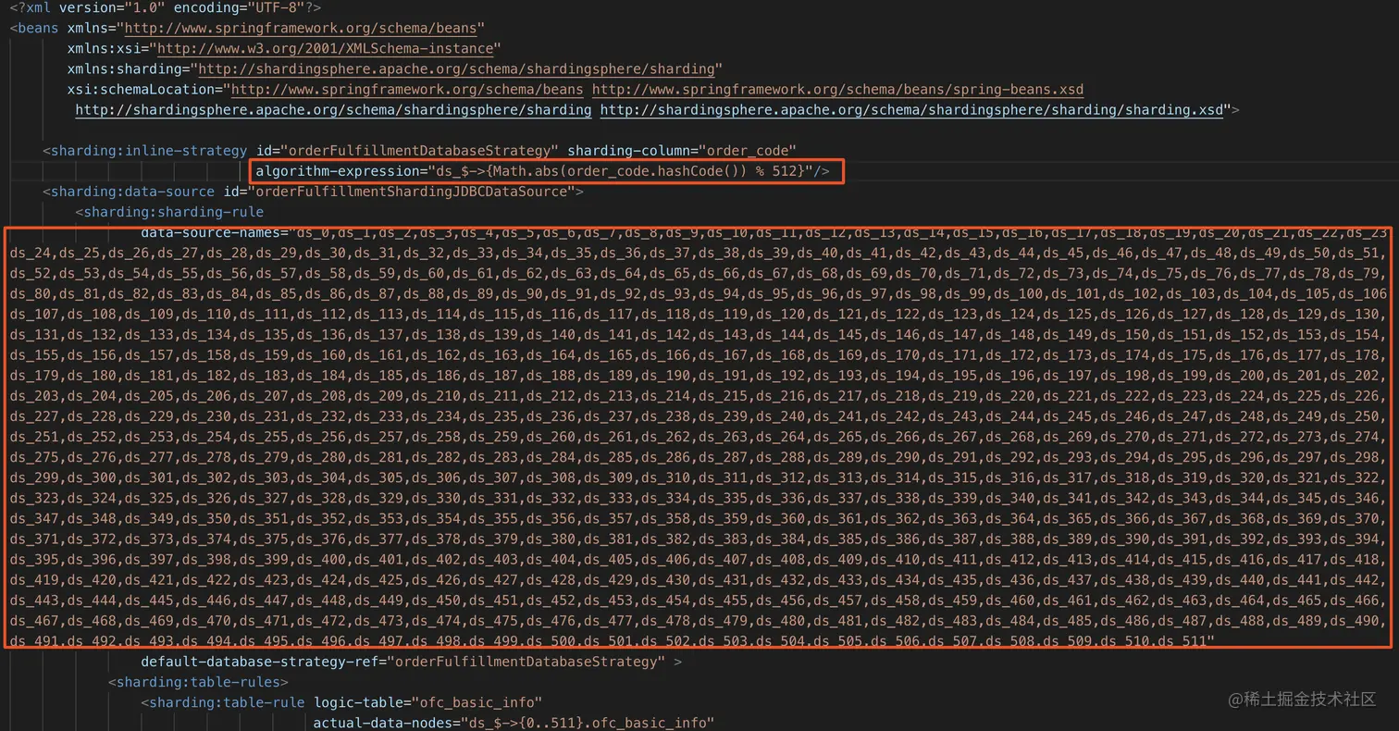This screenshot has width=1399, height=731.
Task: Open the spring-beans.xsd schema URL
Action: (837, 90)
